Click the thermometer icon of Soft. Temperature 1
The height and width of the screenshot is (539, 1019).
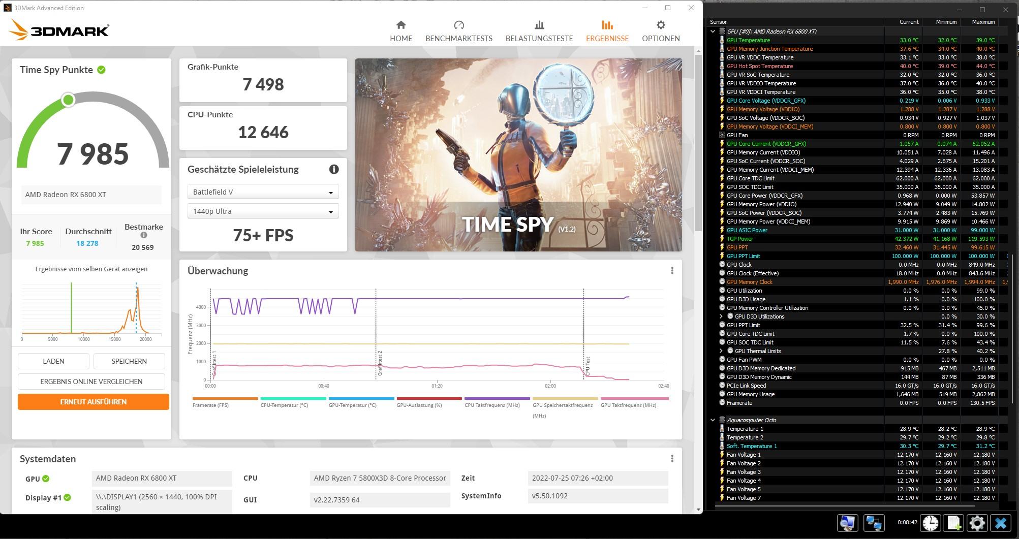pos(722,446)
